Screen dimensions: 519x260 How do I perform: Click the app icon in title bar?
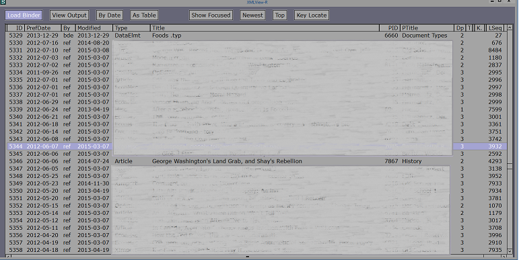3,2
